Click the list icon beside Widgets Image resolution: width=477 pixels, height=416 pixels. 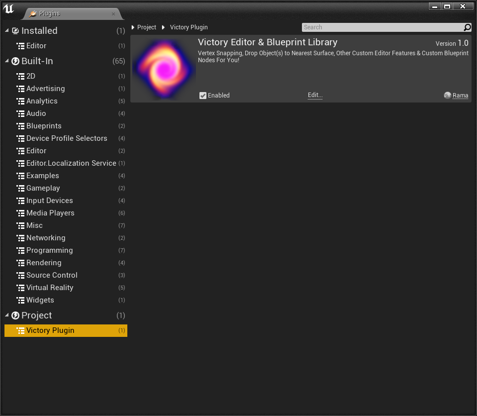tap(20, 301)
